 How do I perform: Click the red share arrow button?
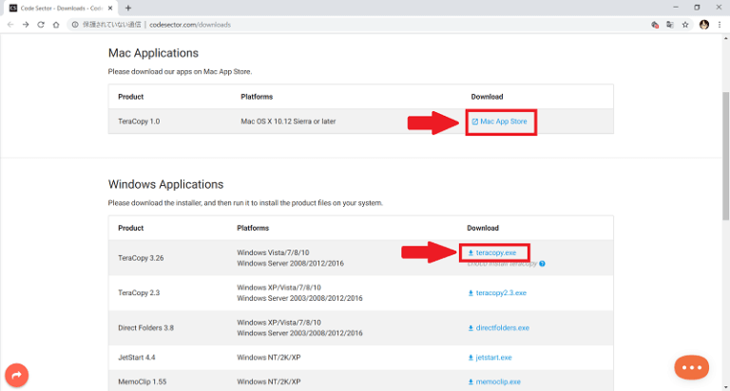[16, 375]
